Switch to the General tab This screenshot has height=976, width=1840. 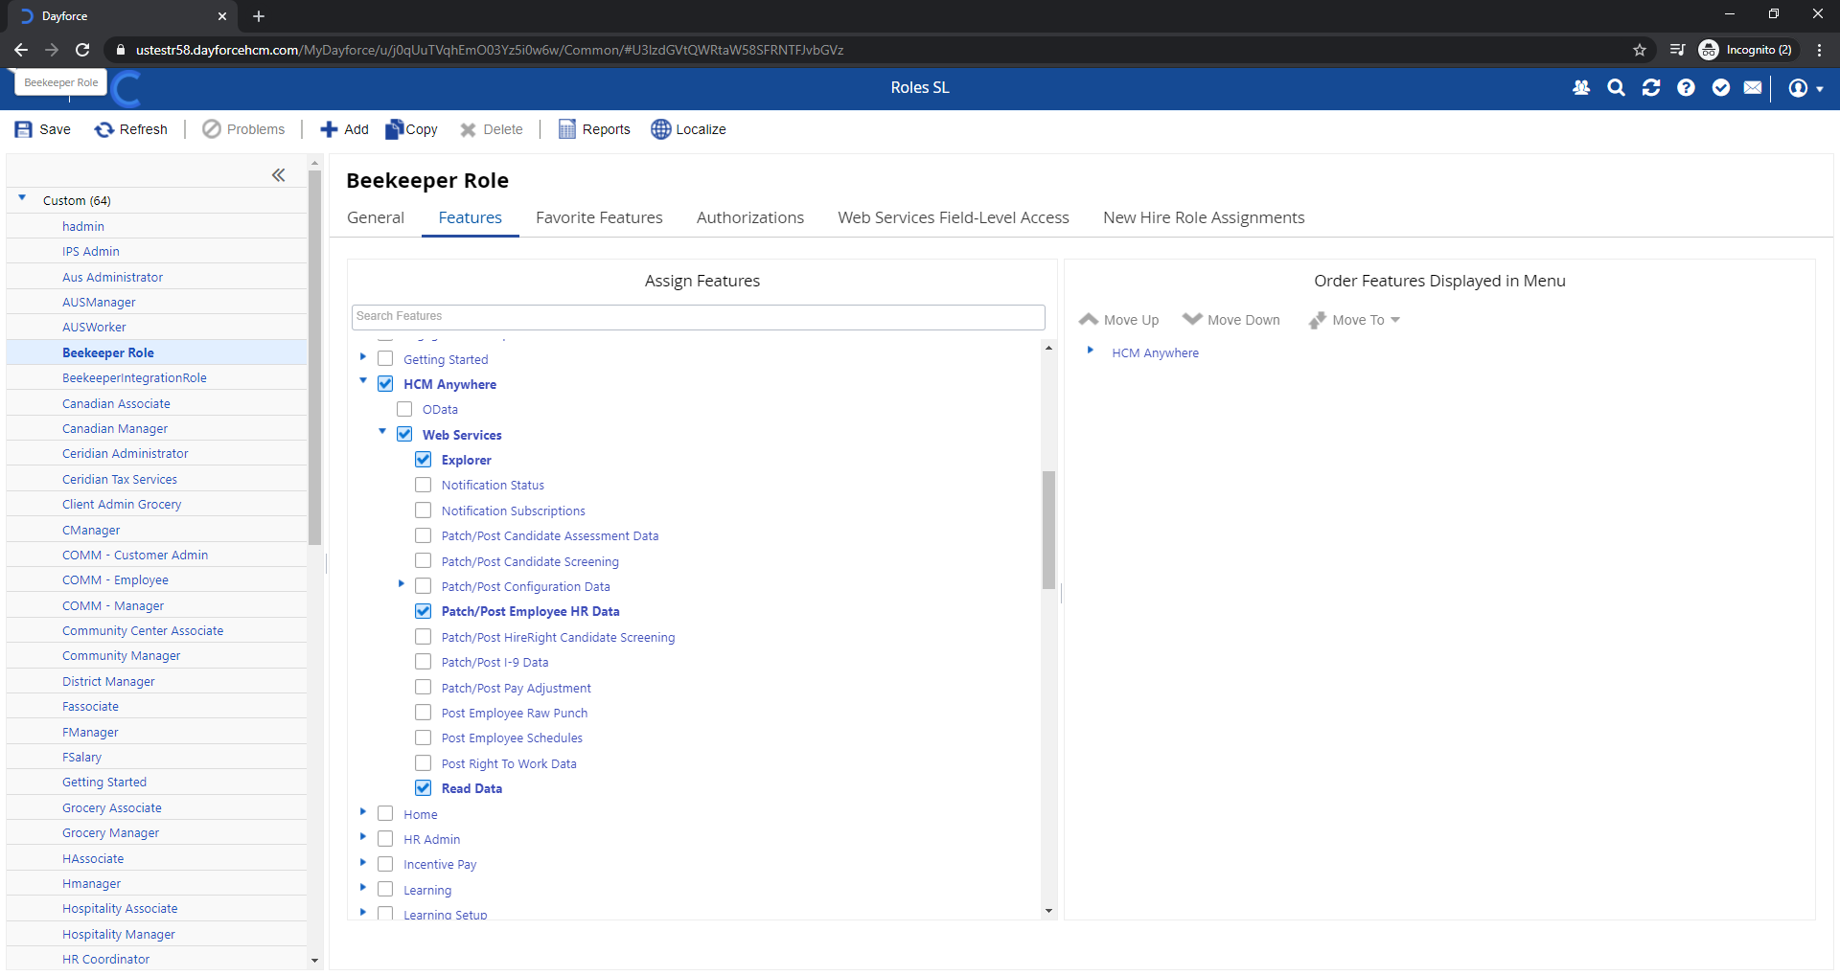[376, 218]
